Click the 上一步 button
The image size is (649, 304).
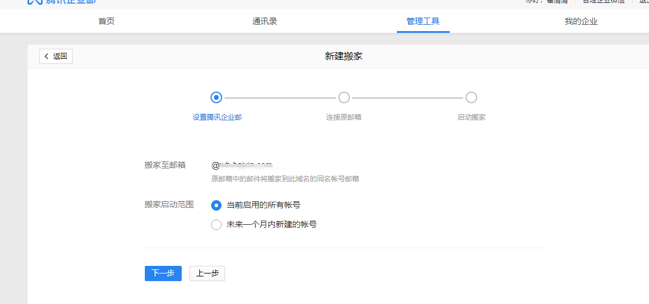(207, 273)
